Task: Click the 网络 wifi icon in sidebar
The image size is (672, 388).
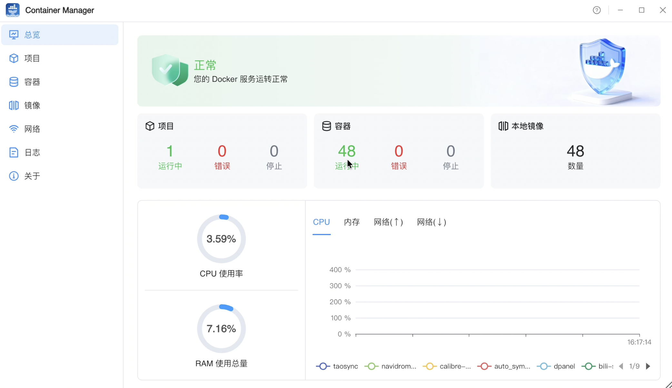Action: point(14,129)
